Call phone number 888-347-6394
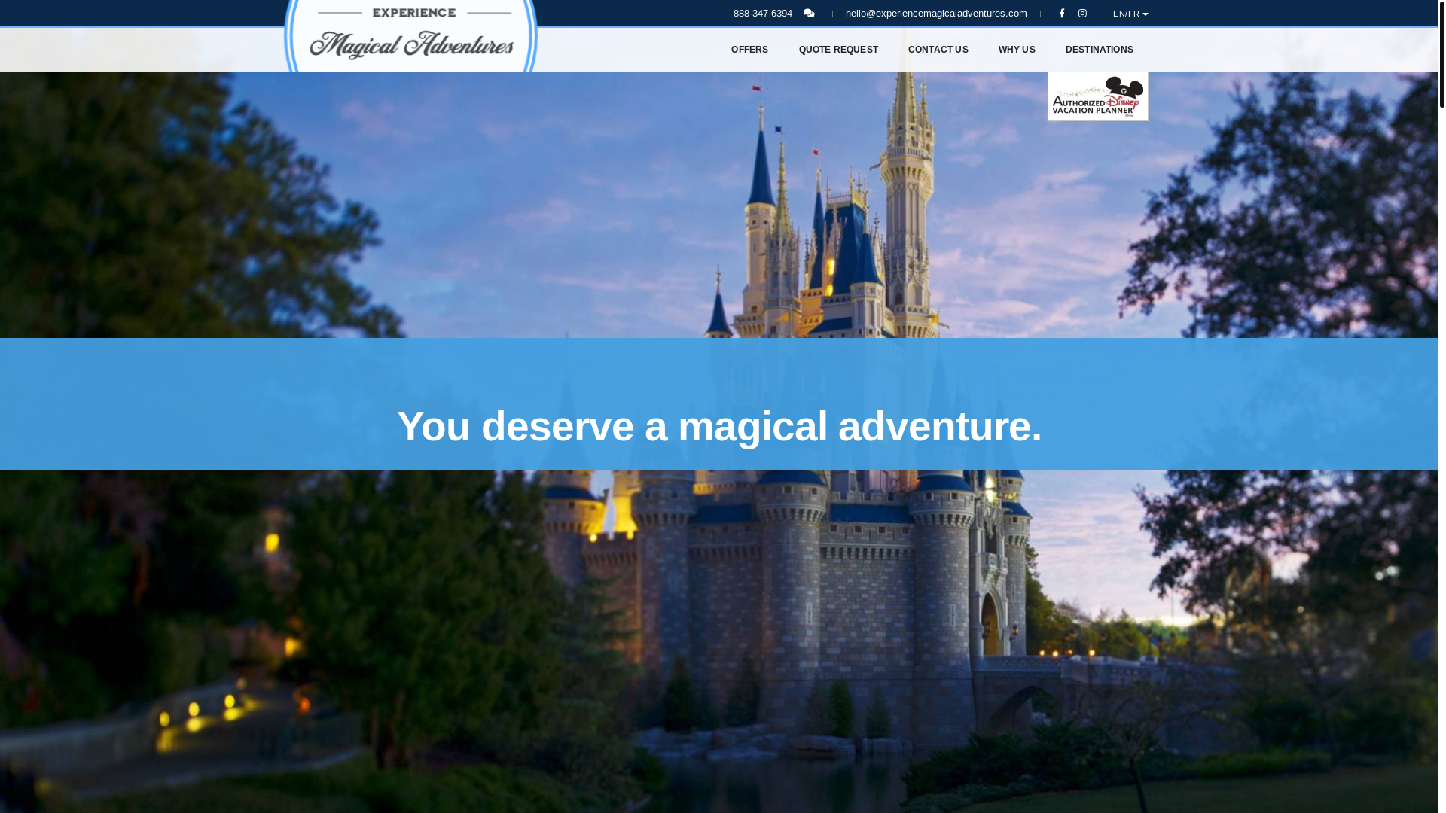This screenshot has width=1446, height=813. pos(763,14)
